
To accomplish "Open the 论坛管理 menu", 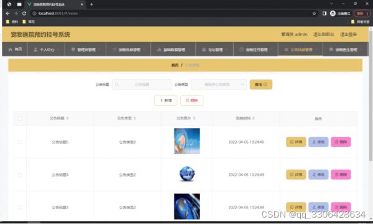I will coord(214,50).
